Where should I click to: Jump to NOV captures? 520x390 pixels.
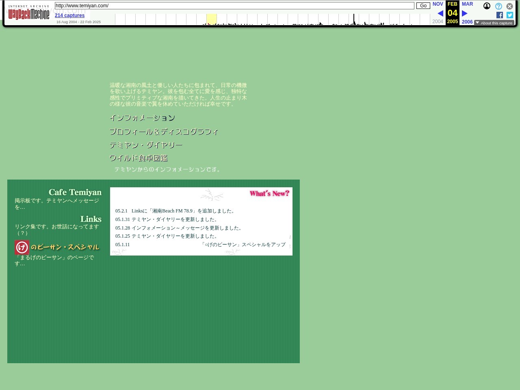click(x=438, y=4)
